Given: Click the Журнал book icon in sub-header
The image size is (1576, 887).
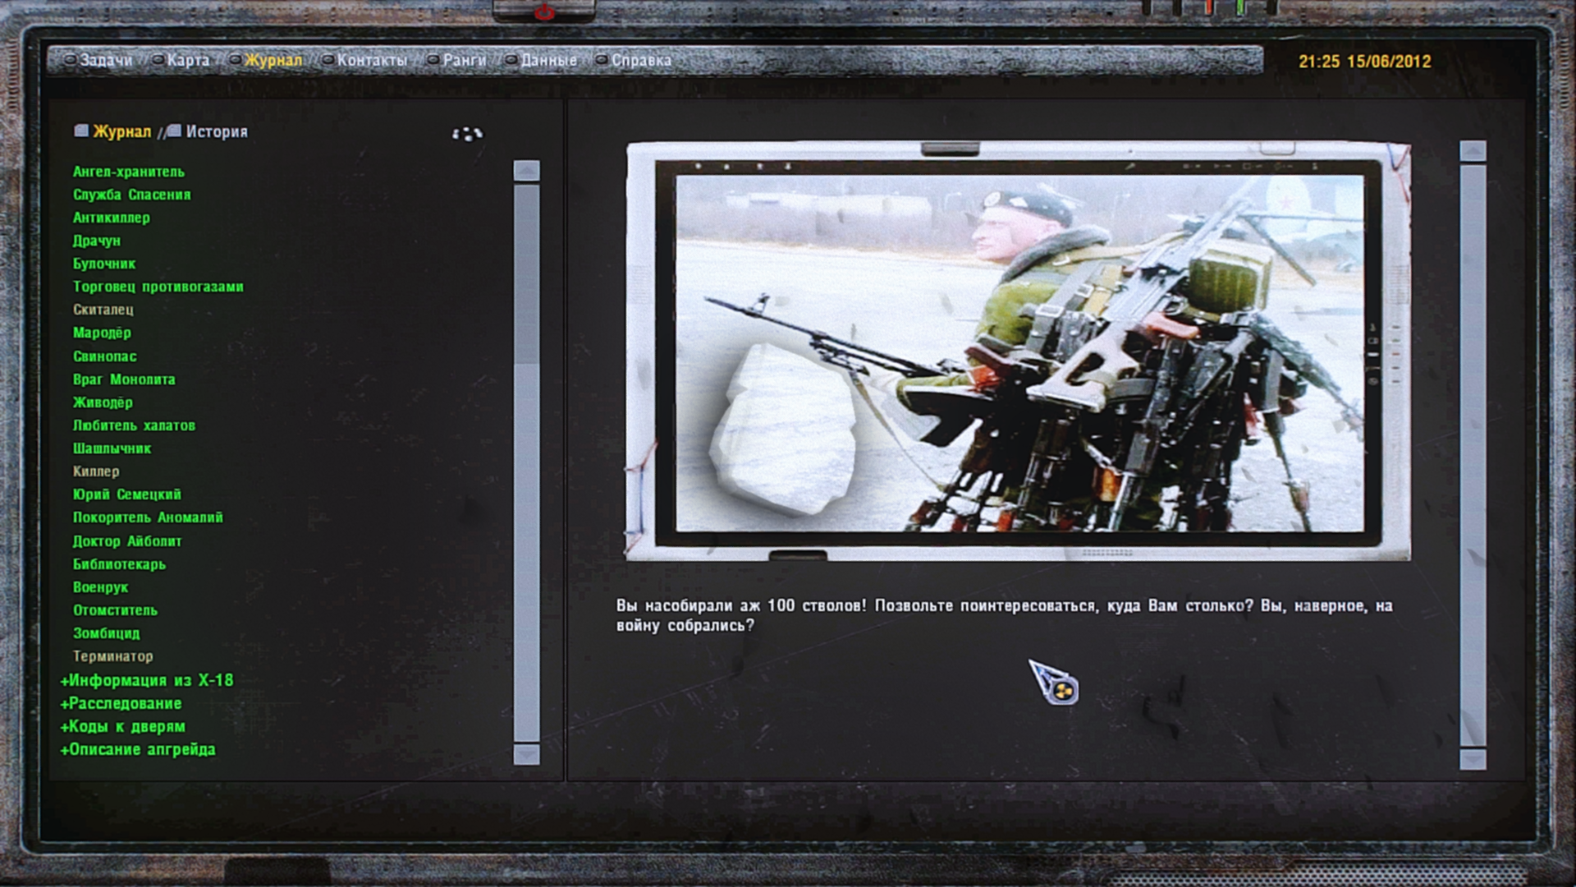Looking at the screenshot, I should tap(81, 131).
